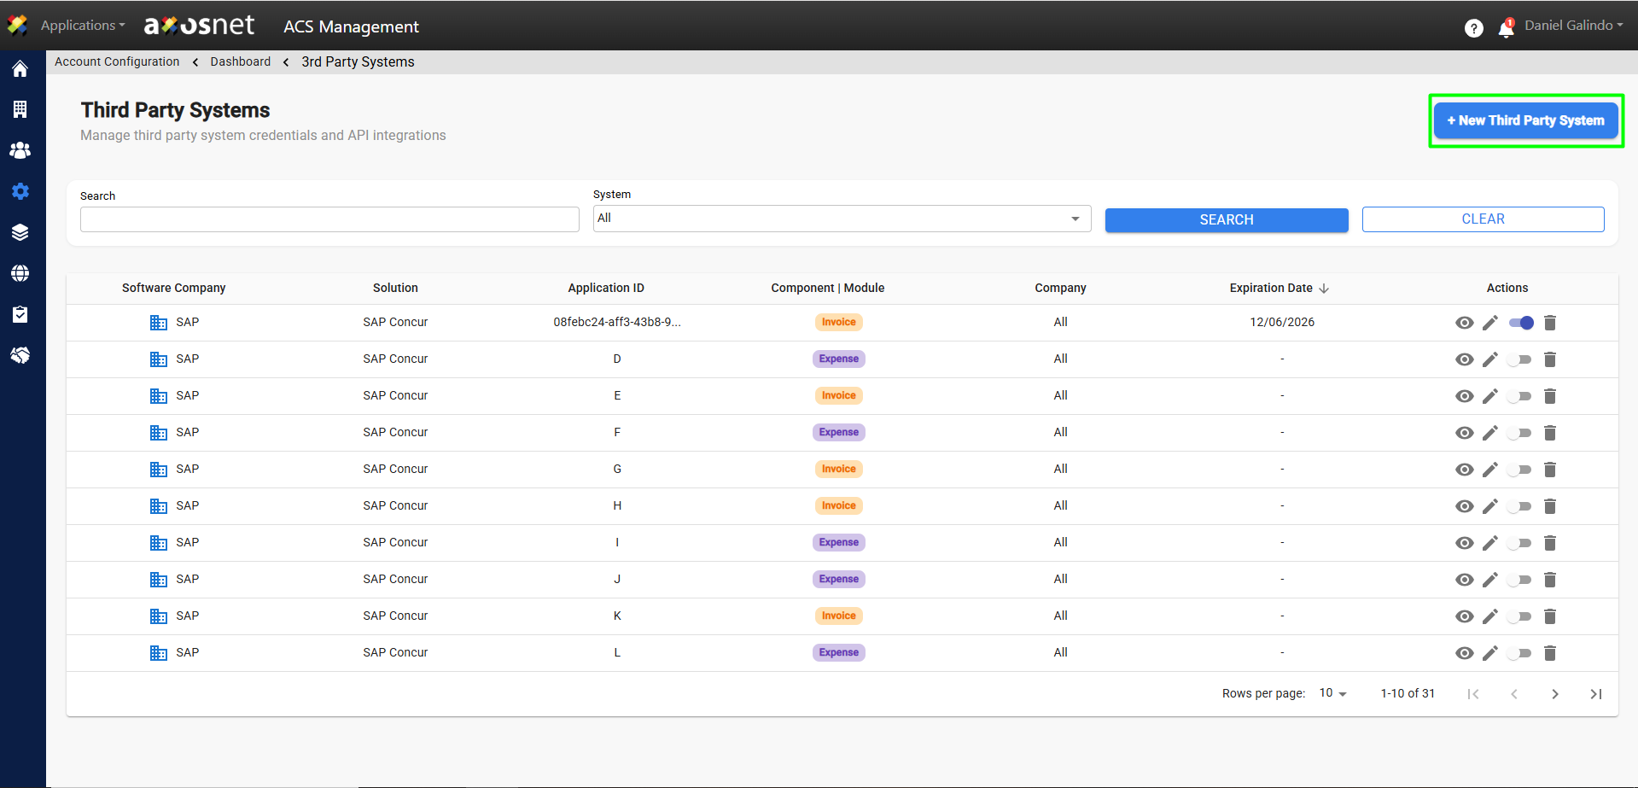
Task: Click the home icon in sidebar
Action: pos(20,69)
